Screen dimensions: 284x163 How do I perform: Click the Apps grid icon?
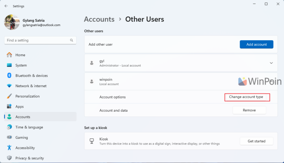(x=9, y=107)
